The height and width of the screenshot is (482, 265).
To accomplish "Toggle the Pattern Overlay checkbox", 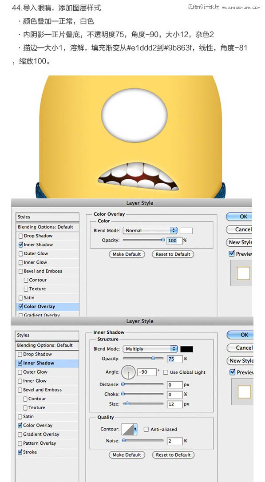I will (20, 443).
